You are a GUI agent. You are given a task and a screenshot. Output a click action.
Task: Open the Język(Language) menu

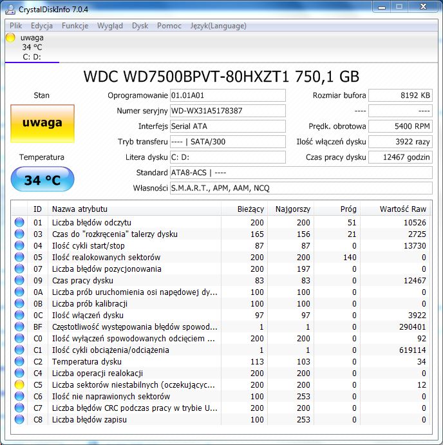tap(218, 26)
